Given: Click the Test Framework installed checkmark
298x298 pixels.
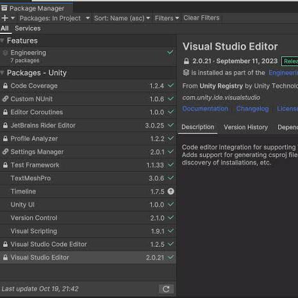Looking at the screenshot, I should tap(170, 165).
